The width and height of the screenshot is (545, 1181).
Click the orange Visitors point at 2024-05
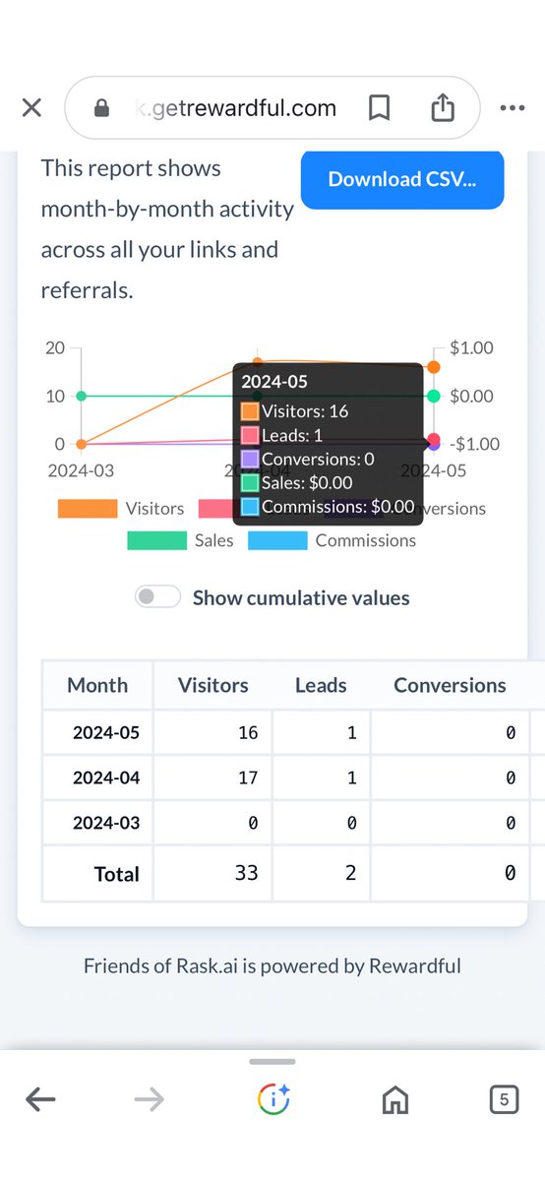tap(434, 366)
